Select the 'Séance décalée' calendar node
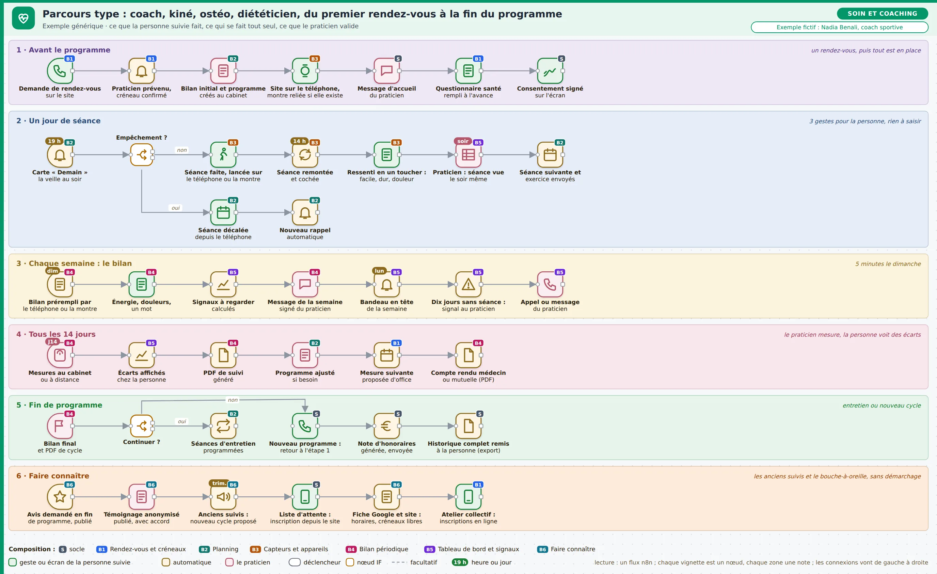This screenshot has width=937, height=574. click(x=223, y=212)
